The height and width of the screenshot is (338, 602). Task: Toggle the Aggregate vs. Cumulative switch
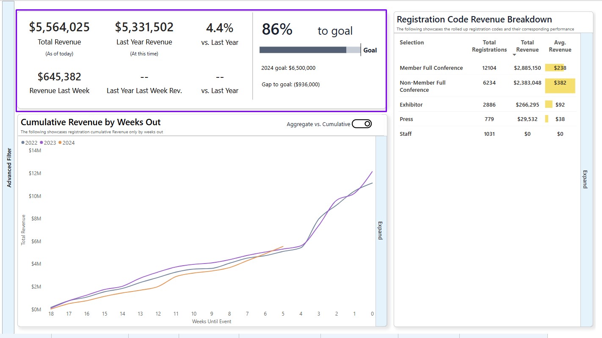pyautogui.click(x=362, y=124)
